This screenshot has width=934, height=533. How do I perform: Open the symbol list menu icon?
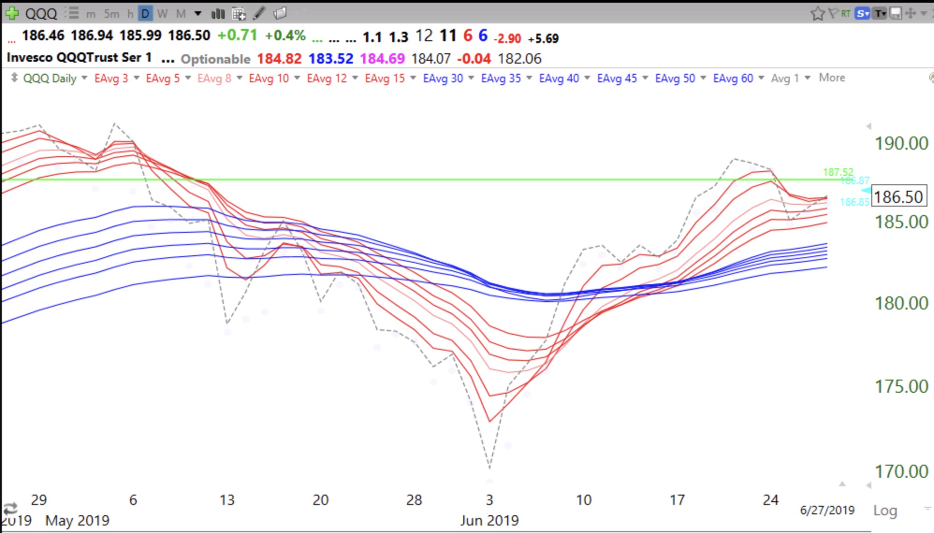[x=73, y=13]
